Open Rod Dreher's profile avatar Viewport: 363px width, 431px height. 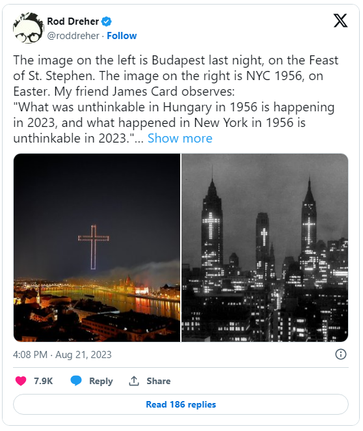point(28,28)
